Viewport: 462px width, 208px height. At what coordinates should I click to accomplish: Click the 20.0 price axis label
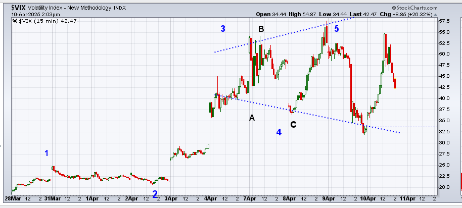[x=443, y=187]
